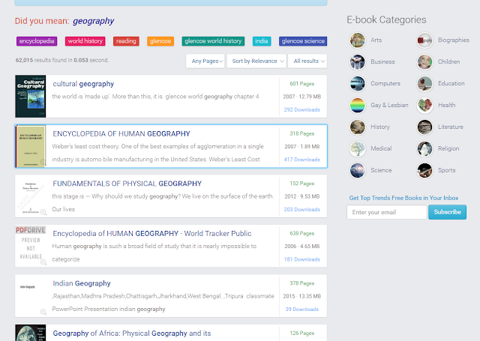
Task: Click the Subscribe button
Action: [447, 212]
